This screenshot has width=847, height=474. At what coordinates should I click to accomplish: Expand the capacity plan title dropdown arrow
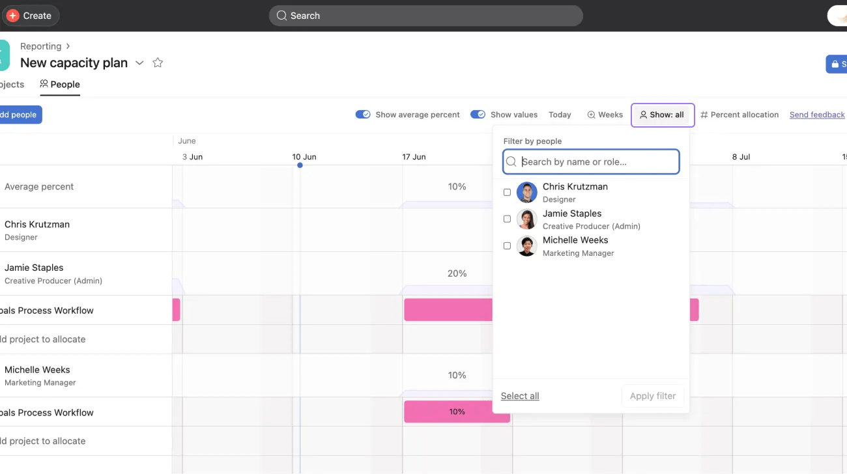(x=139, y=63)
